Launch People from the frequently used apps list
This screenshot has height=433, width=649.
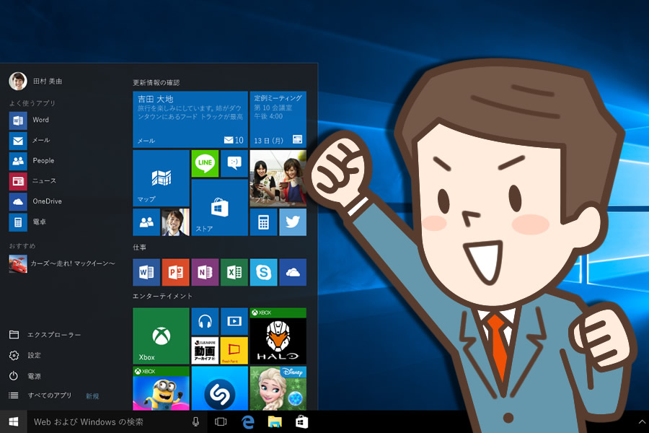point(32,161)
